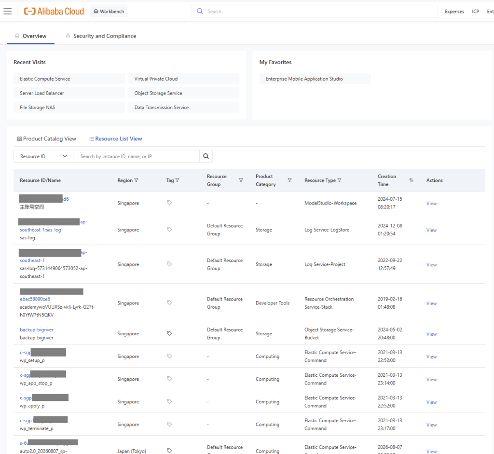The image size is (494, 454).
Task: Open the Product Category column filter
Action: (x=289, y=180)
